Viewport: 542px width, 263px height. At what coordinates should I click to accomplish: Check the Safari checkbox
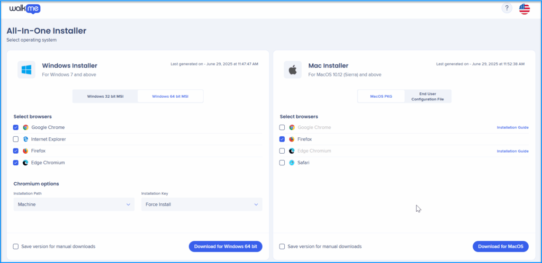coord(282,163)
